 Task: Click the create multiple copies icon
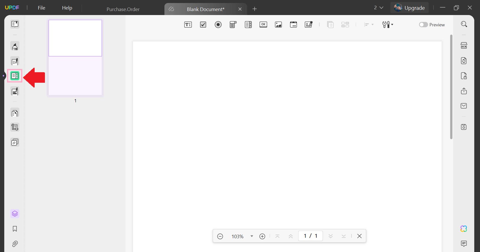345,25
